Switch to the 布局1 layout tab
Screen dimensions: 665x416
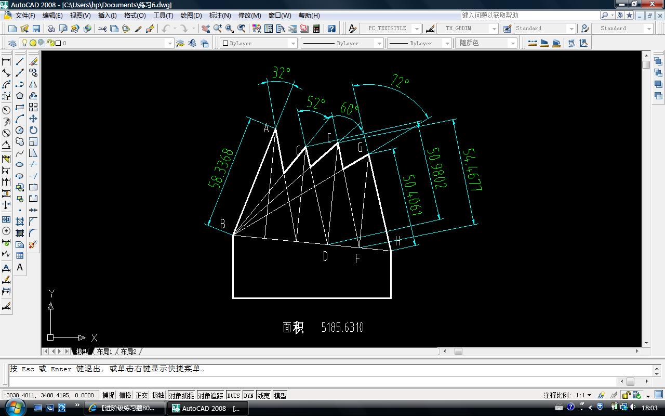tap(104, 352)
